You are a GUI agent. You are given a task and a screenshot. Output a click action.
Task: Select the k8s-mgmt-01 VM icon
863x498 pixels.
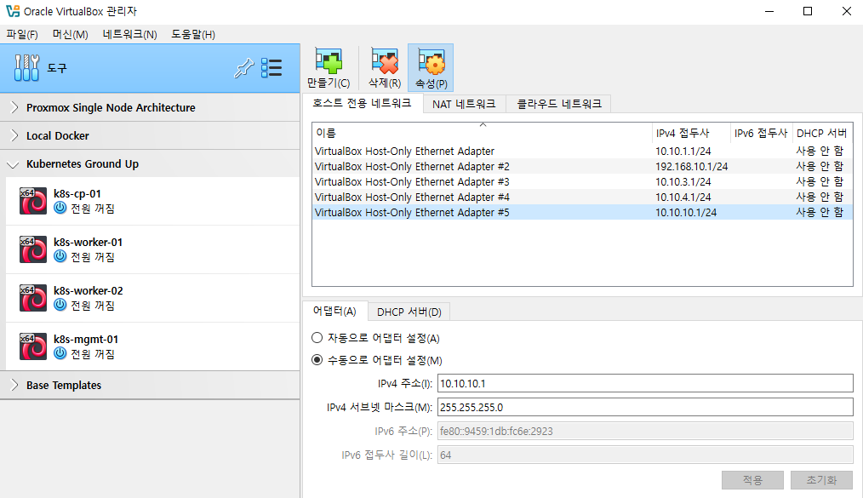click(33, 346)
